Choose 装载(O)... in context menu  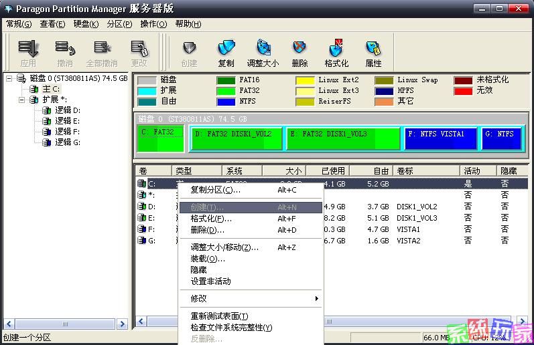click(x=251, y=259)
